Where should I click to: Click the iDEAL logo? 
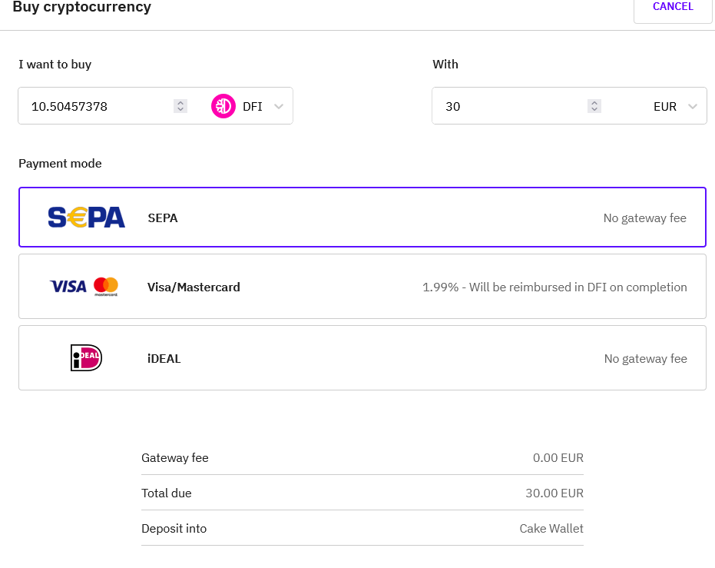click(86, 358)
